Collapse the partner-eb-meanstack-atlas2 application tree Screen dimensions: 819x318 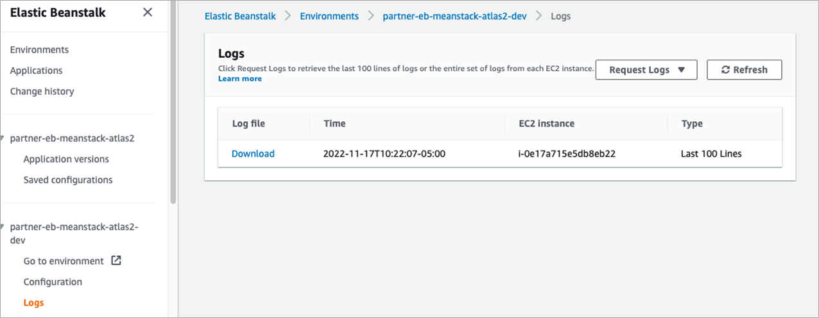pyautogui.click(x=3, y=138)
